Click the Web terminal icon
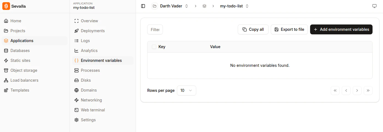This screenshot has height=132, width=383. pyautogui.click(x=76, y=110)
